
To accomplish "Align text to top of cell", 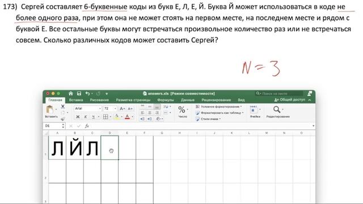I will click(142, 107).
